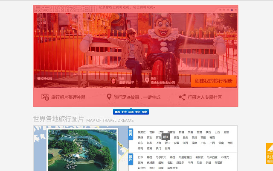Click the 北京 city link
The height and width of the screenshot is (171, 273).
point(226,132)
